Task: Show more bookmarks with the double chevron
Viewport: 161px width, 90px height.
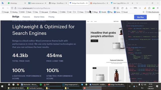Action: click(x=143, y=12)
